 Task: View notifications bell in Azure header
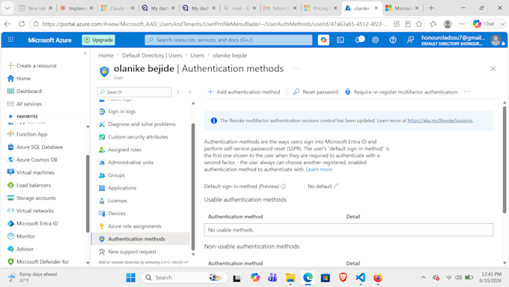(359, 40)
